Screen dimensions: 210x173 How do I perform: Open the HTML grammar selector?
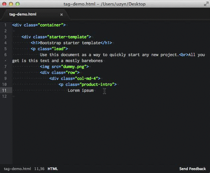point(53,169)
